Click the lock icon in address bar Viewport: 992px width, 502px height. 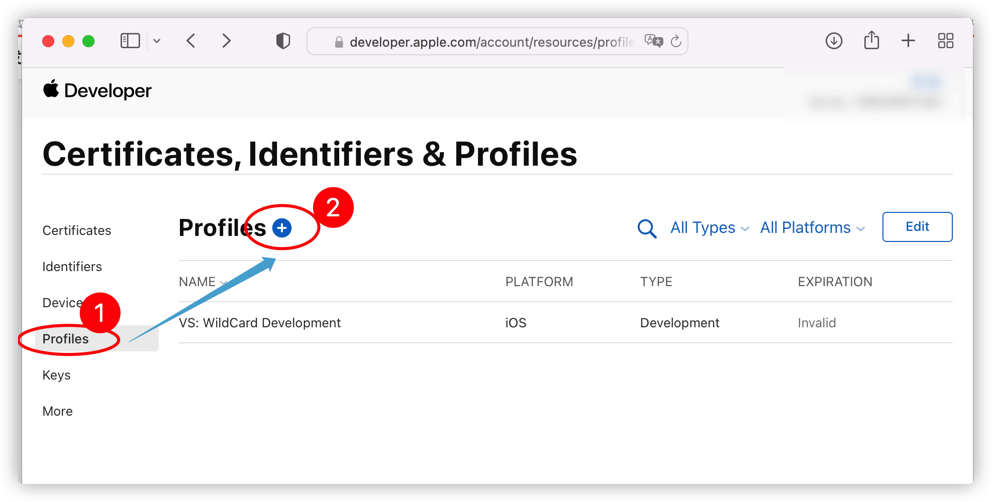tap(339, 42)
